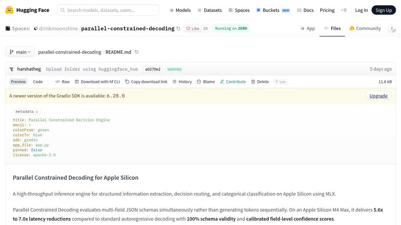Click the Hugging Face wordmark
This screenshot has width=401, height=225.
click(x=33, y=10)
